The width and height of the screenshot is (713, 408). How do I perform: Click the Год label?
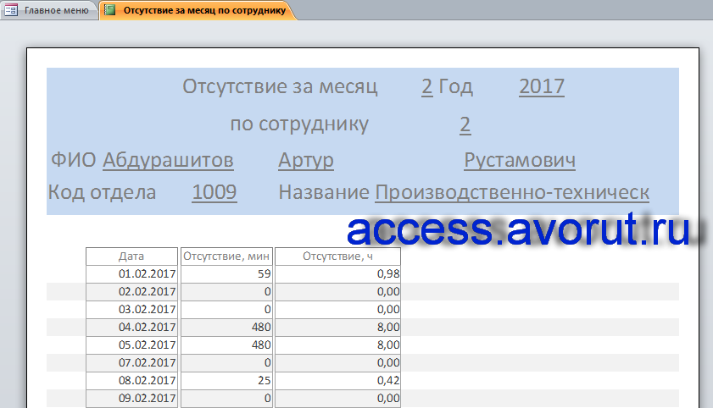pos(455,86)
